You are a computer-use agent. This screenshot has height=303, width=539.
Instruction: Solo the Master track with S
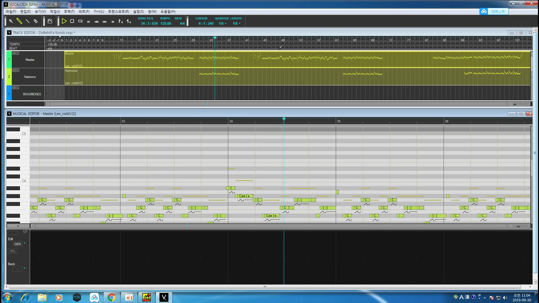tap(17, 53)
